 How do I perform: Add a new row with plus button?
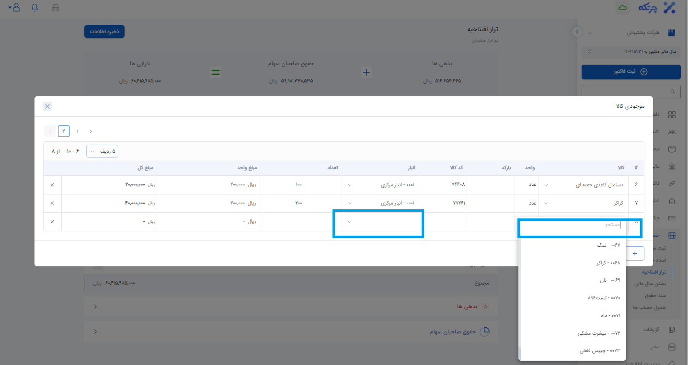pos(635,253)
